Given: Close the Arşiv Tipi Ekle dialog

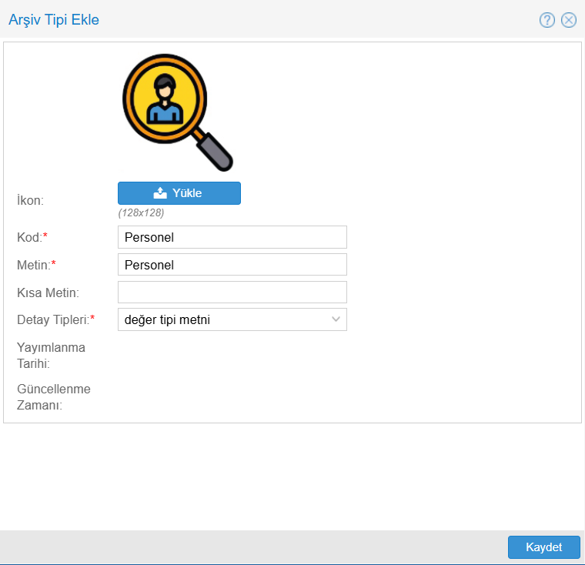Looking at the screenshot, I should click(569, 20).
